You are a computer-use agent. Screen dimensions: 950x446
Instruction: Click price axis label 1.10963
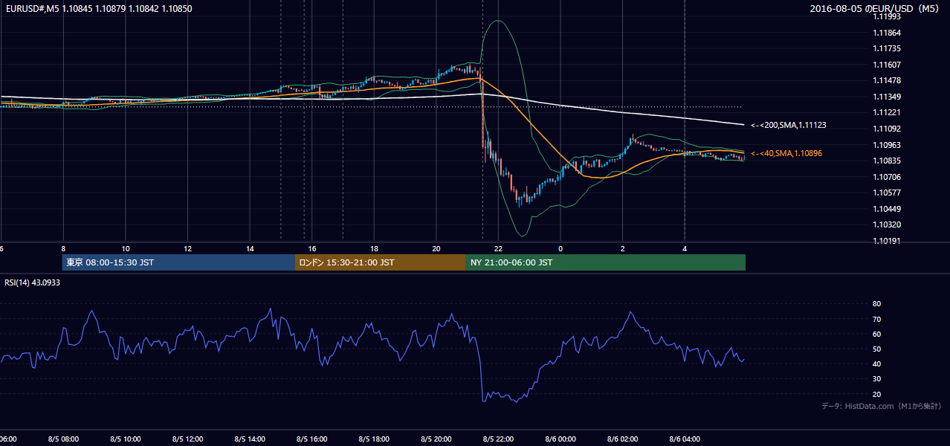[x=888, y=145]
